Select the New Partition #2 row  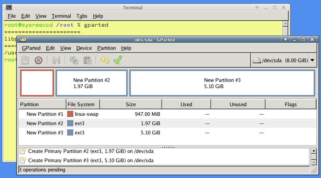click(167, 123)
